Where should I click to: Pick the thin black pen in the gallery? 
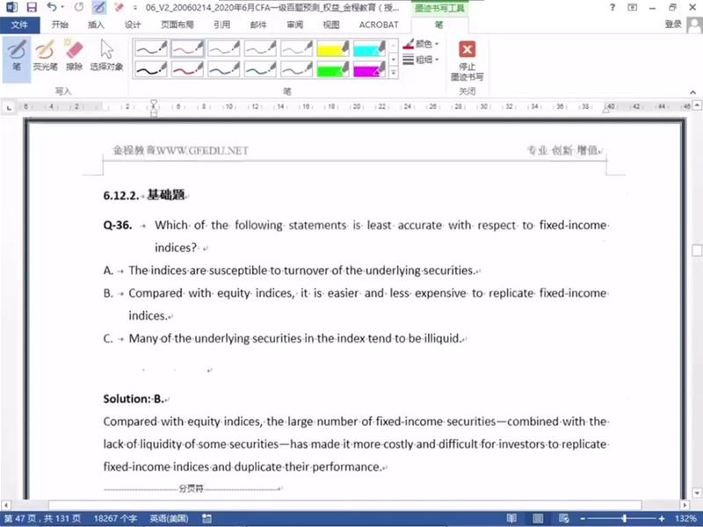(x=151, y=48)
